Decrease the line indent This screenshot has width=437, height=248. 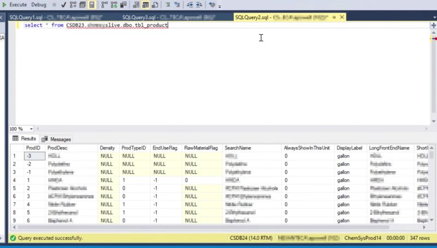(x=190, y=5)
